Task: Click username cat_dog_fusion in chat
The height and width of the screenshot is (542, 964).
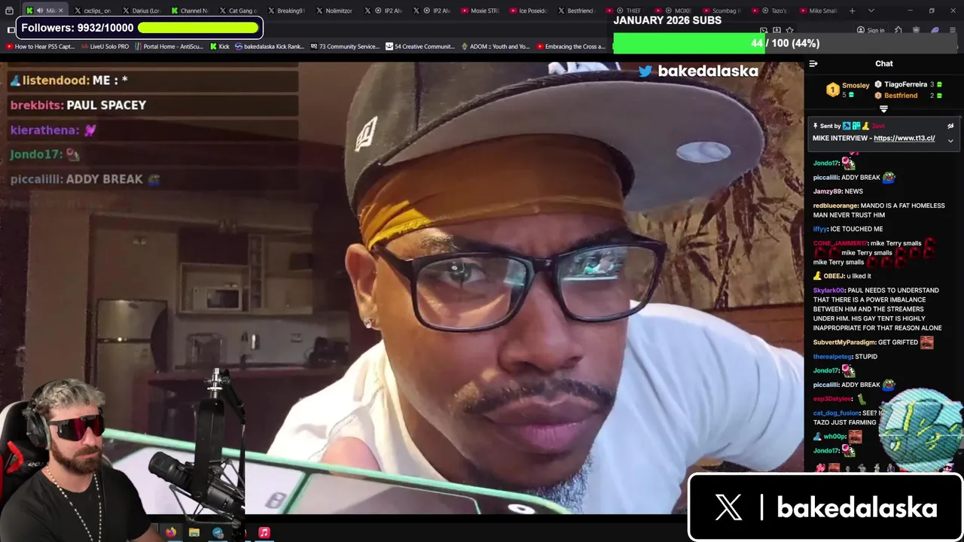Action: 836,413
